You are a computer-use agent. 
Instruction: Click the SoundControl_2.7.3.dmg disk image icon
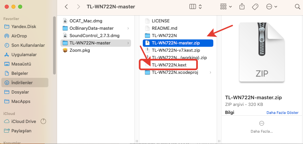tap(65, 35)
